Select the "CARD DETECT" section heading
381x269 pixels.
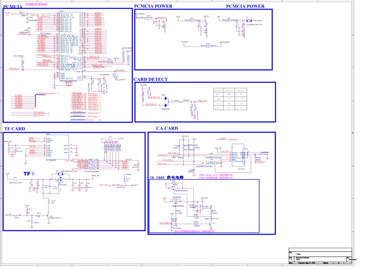150,79
